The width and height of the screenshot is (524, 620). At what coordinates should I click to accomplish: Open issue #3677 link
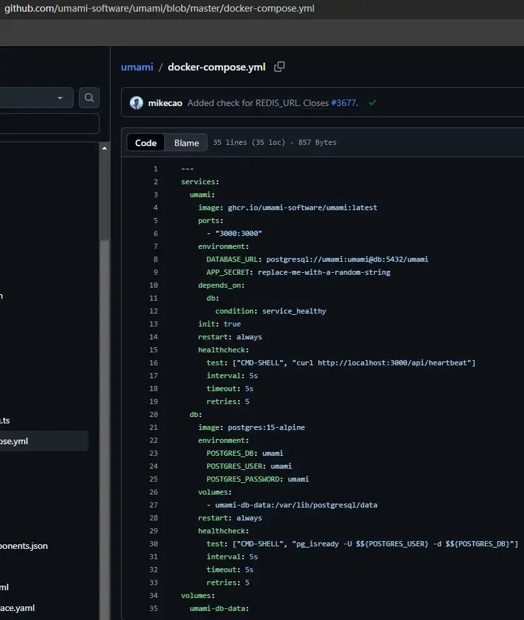[x=344, y=103]
